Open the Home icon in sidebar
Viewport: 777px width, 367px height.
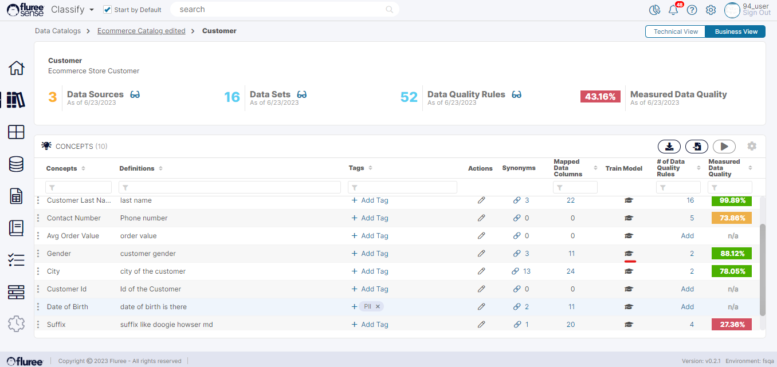click(16, 68)
